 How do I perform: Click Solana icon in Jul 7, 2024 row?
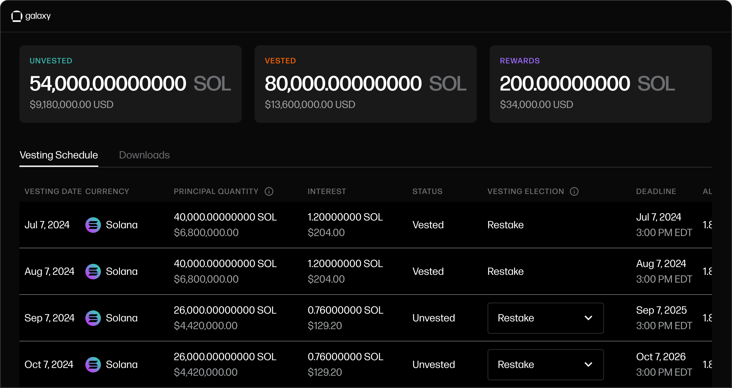pyautogui.click(x=93, y=225)
